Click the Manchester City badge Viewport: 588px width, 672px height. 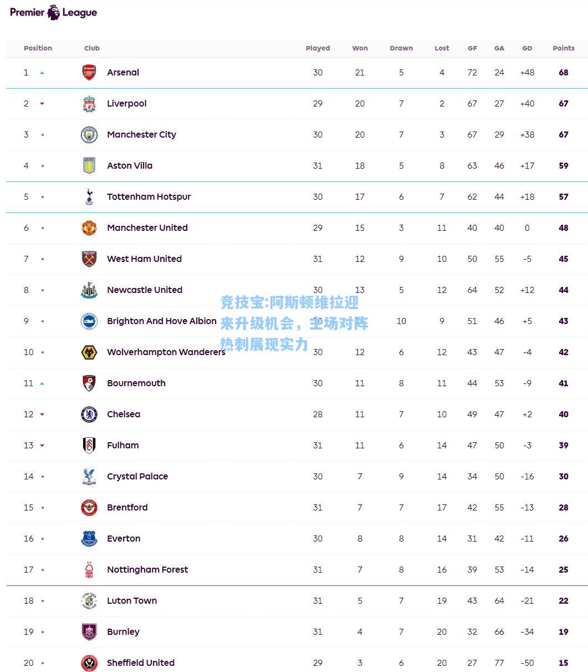click(89, 135)
